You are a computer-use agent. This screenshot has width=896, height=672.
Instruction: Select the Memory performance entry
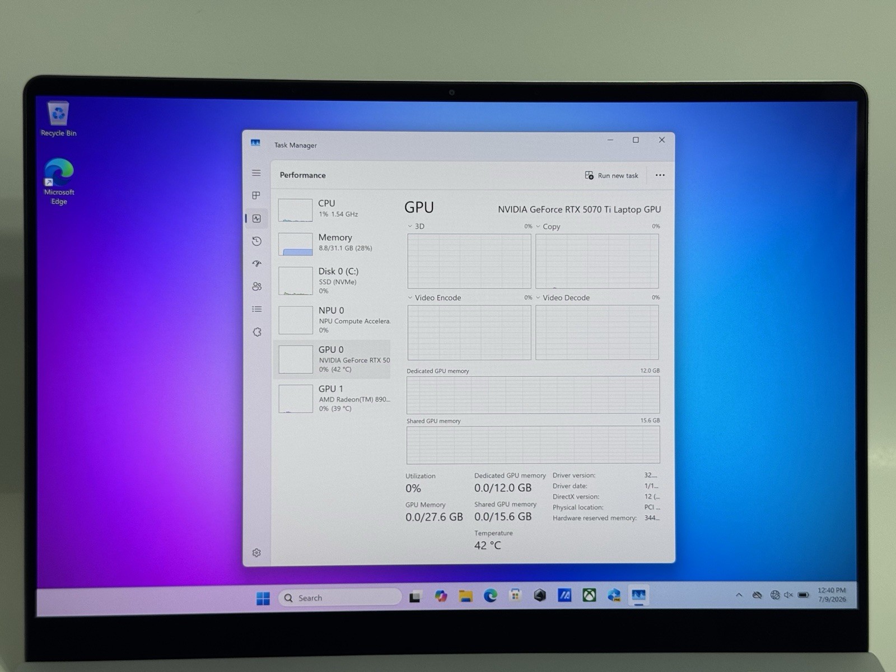click(x=333, y=244)
